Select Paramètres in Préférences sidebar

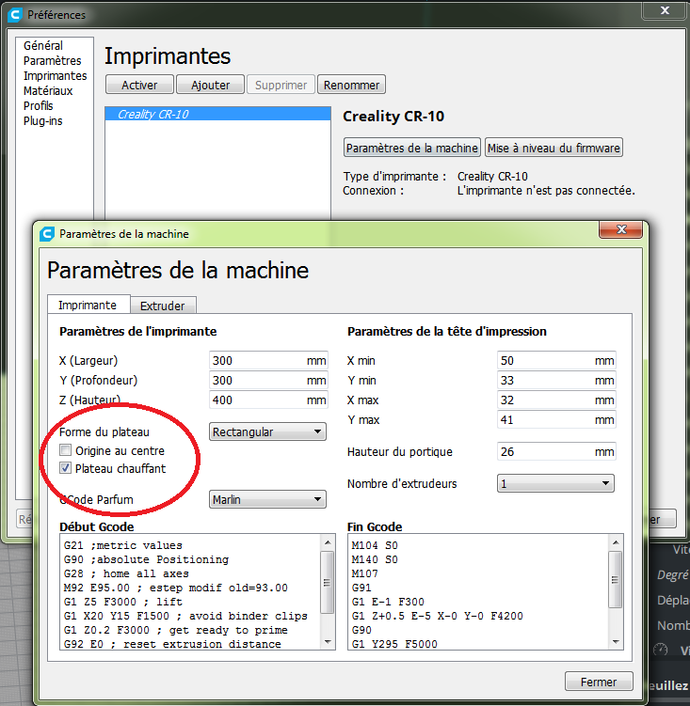(53, 61)
